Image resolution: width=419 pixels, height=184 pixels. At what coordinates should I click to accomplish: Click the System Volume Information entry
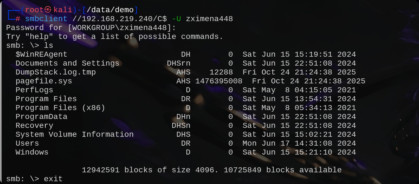pyautogui.click(x=75, y=135)
